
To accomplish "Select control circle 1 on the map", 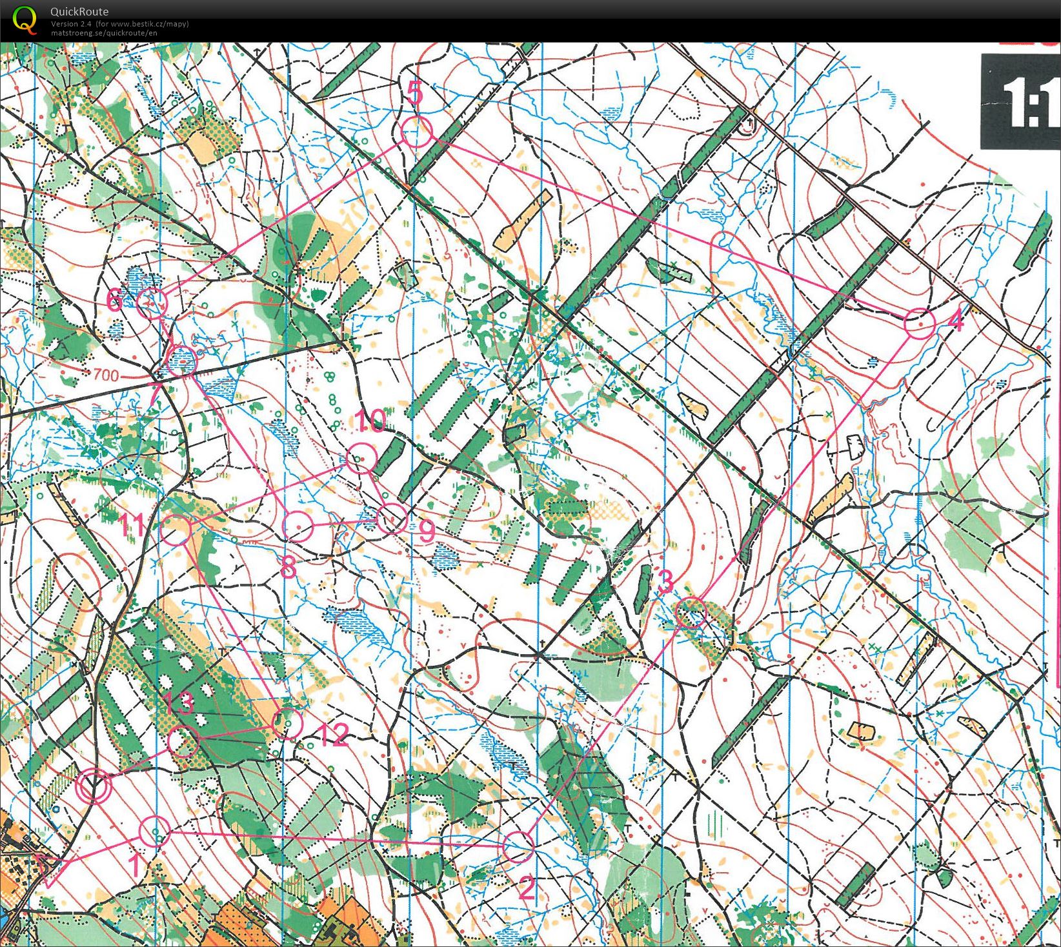I will coord(154,832).
